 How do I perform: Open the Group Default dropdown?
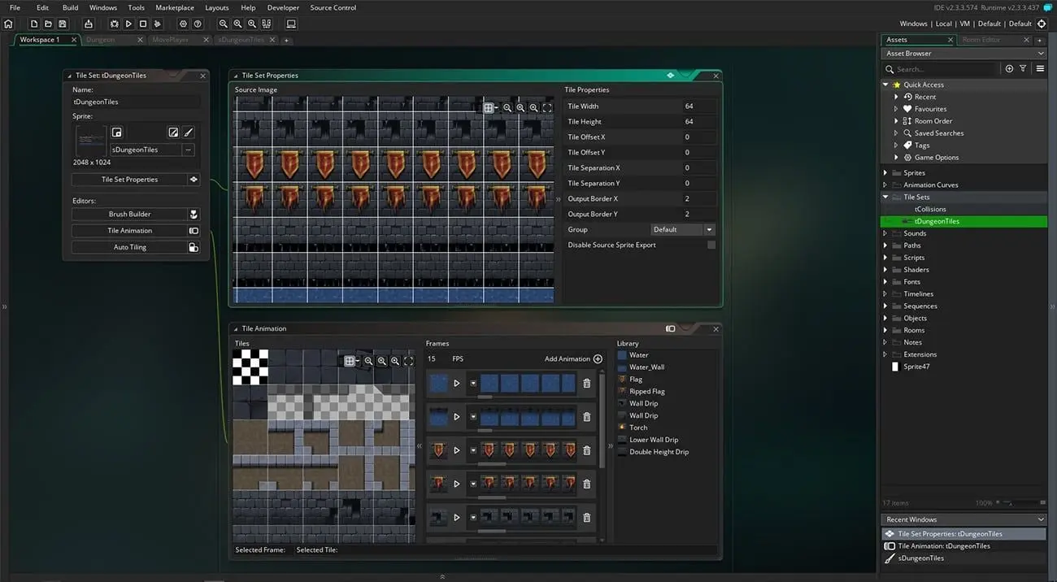pos(683,229)
